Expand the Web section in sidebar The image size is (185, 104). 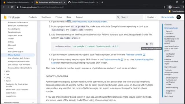click(5, 71)
